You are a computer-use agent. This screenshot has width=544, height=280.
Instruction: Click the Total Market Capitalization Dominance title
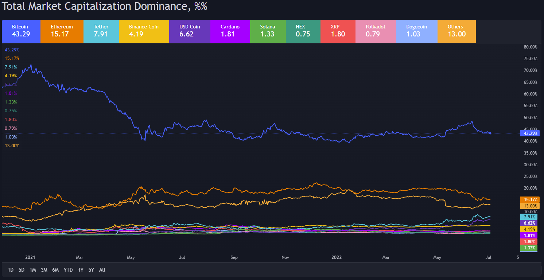[x=105, y=7]
